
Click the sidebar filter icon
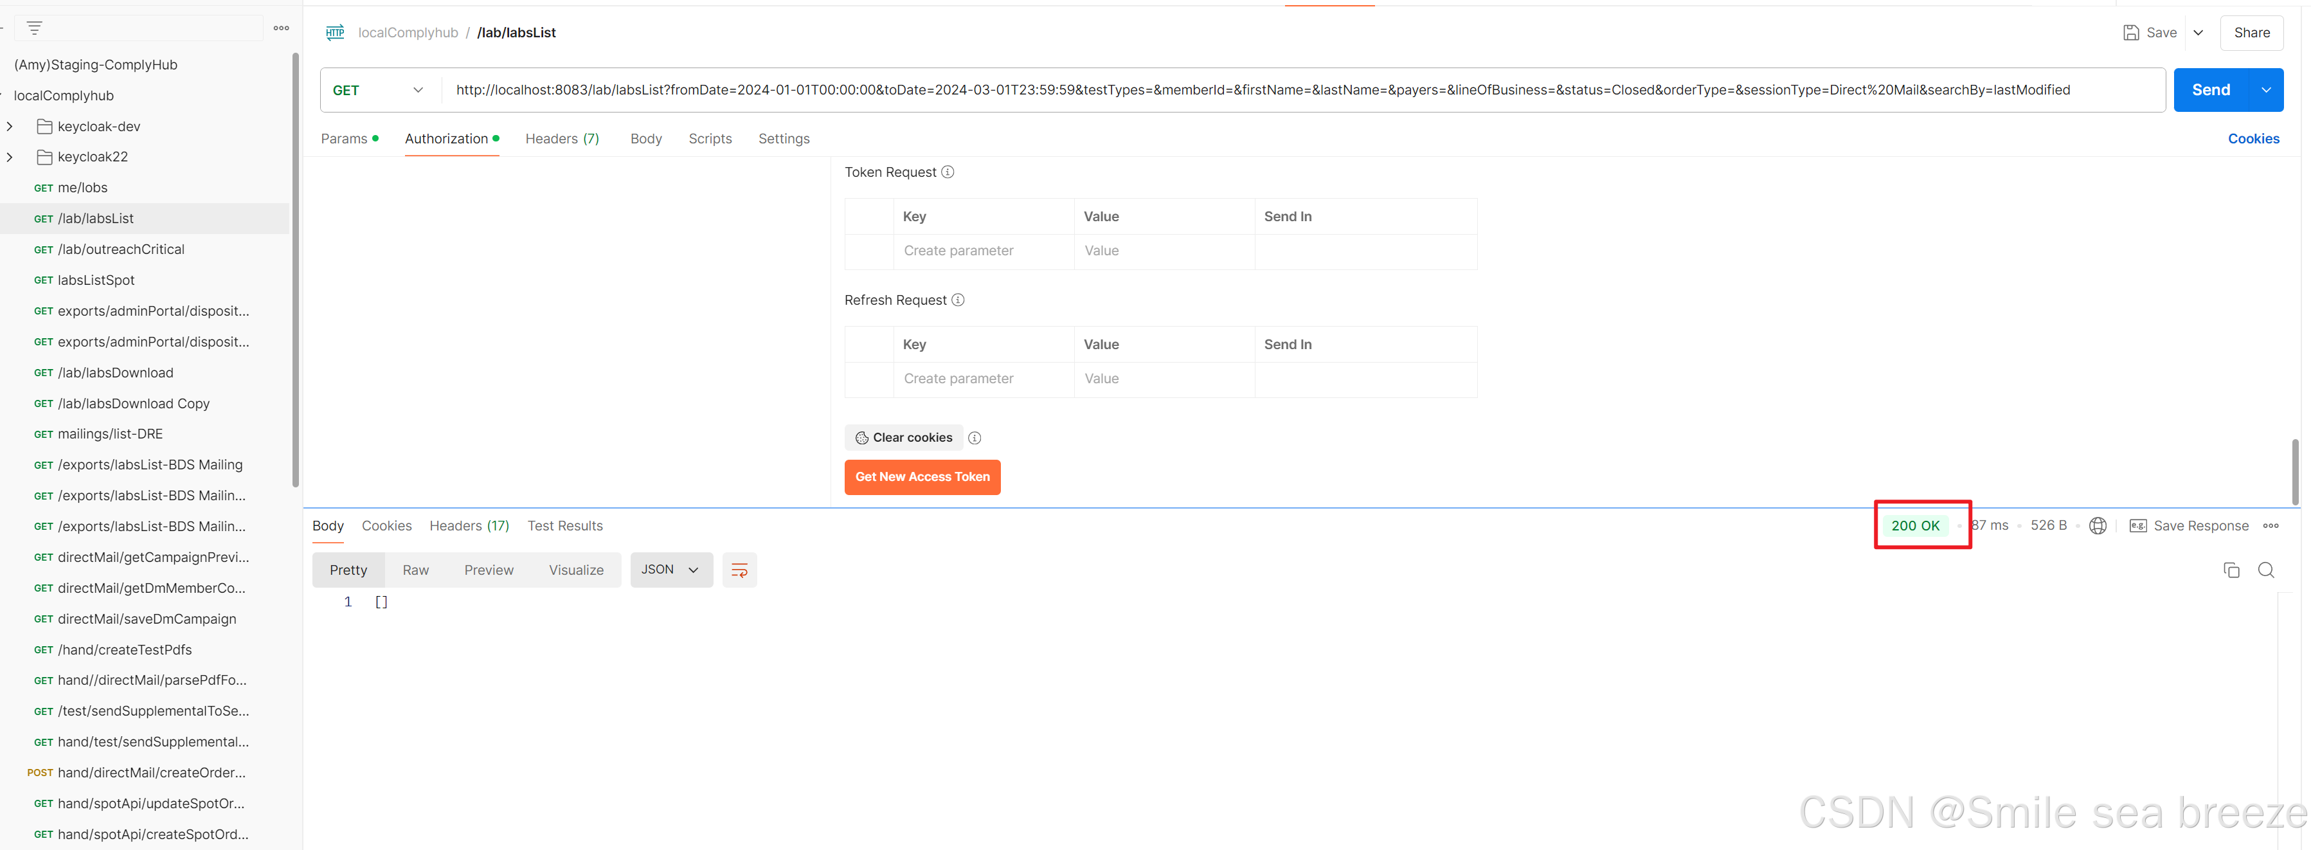[x=34, y=29]
